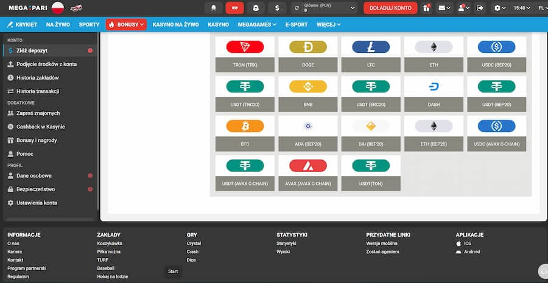This screenshot has height=283, width=548.
Task: Click Program partnerski footer link
Action: pos(27,268)
